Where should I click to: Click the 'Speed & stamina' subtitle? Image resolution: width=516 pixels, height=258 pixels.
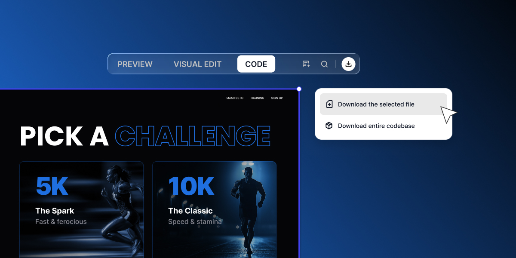click(195, 222)
